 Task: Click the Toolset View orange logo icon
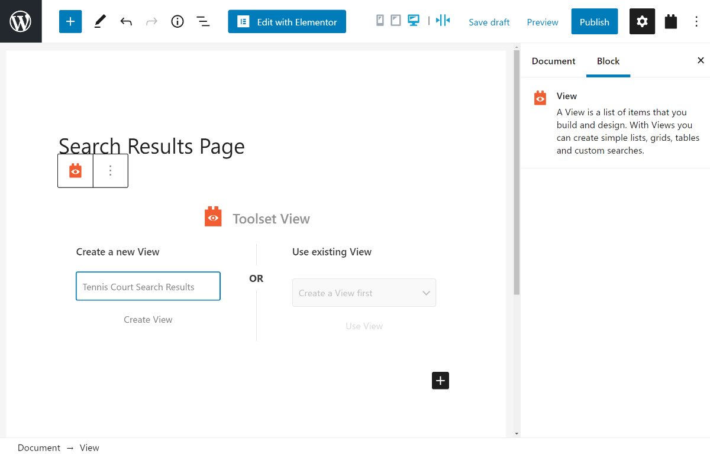(213, 217)
